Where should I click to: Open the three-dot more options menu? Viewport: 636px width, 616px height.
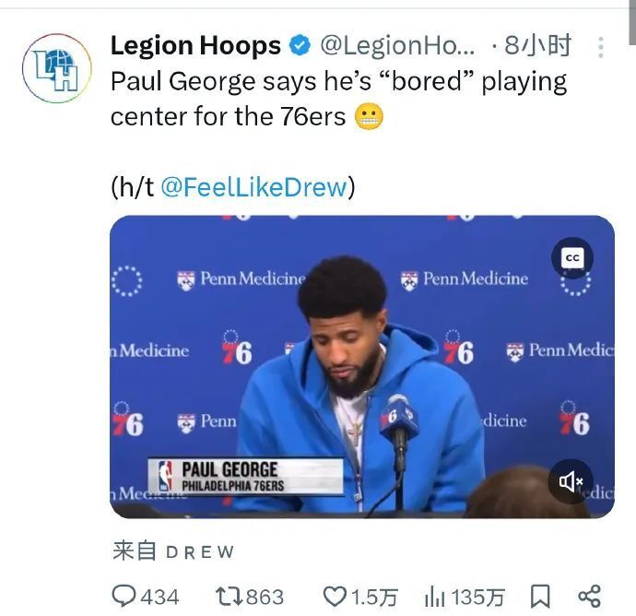click(601, 47)
